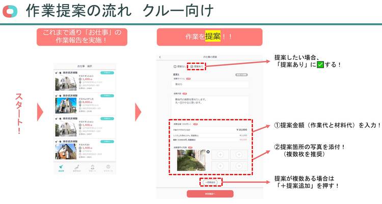Tap the second bottom navigation icon
The width and height of the screenshot is (382, 204).
tap(77, 168)
